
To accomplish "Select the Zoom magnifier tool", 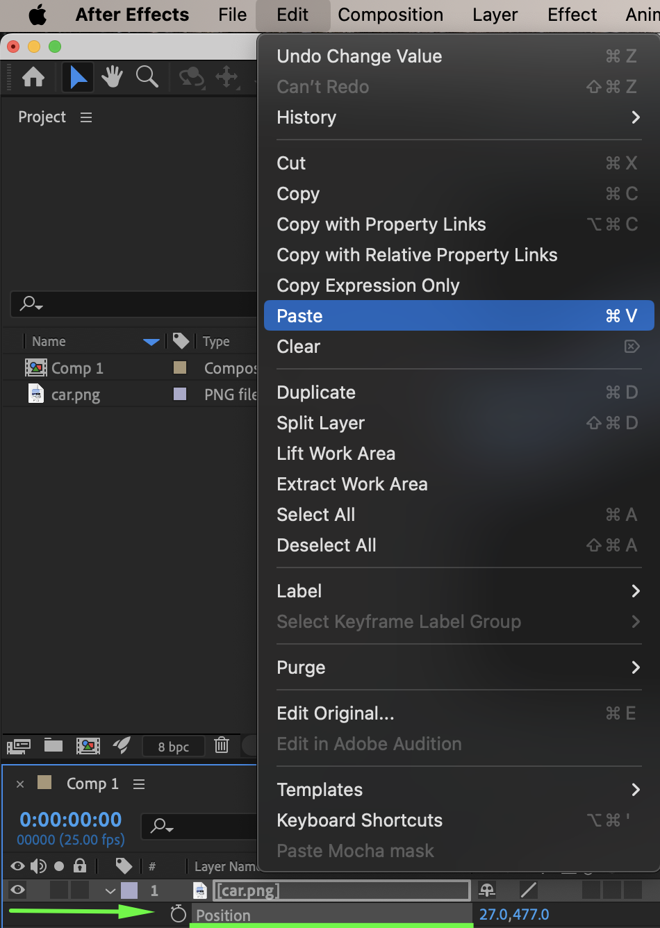I will (147, 77).
